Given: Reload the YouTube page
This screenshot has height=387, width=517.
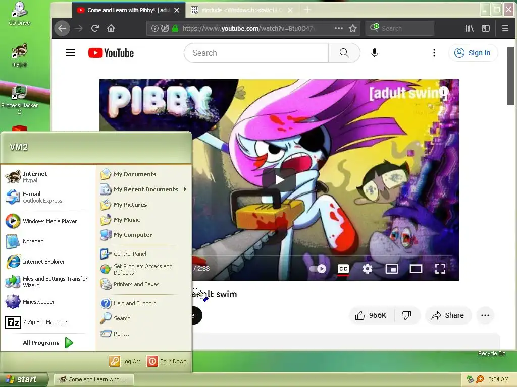Looking at the screenshot, I should (95, 28).
